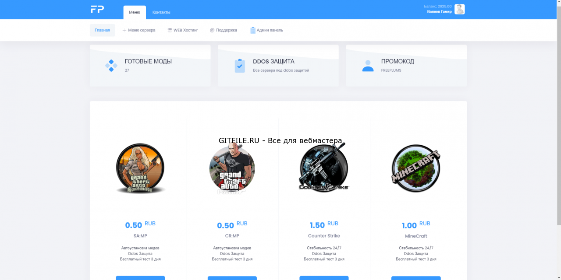Image resolution: width=561 pixels, height=280 pixels.
Task: Click the ГОТОВЫЕ МОДЫ heading
Action: coord(148,61)
